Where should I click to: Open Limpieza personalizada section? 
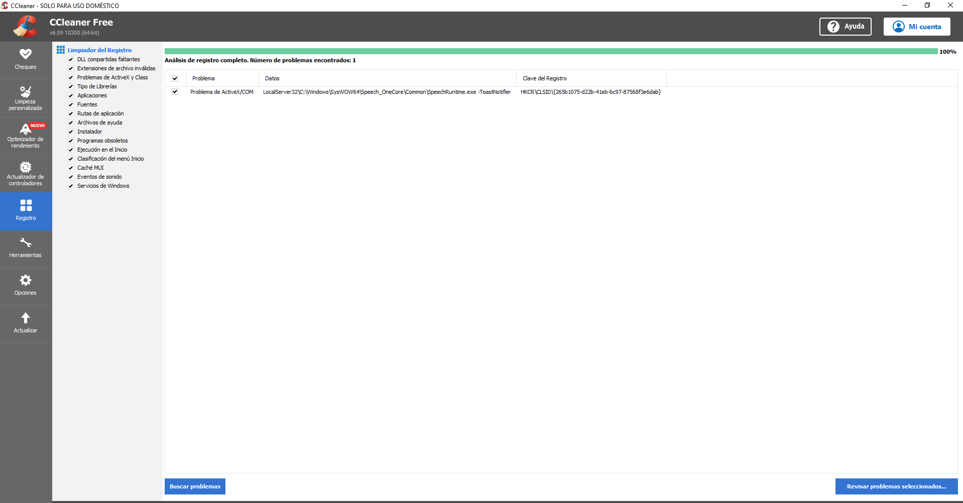(x=26, y=98)
